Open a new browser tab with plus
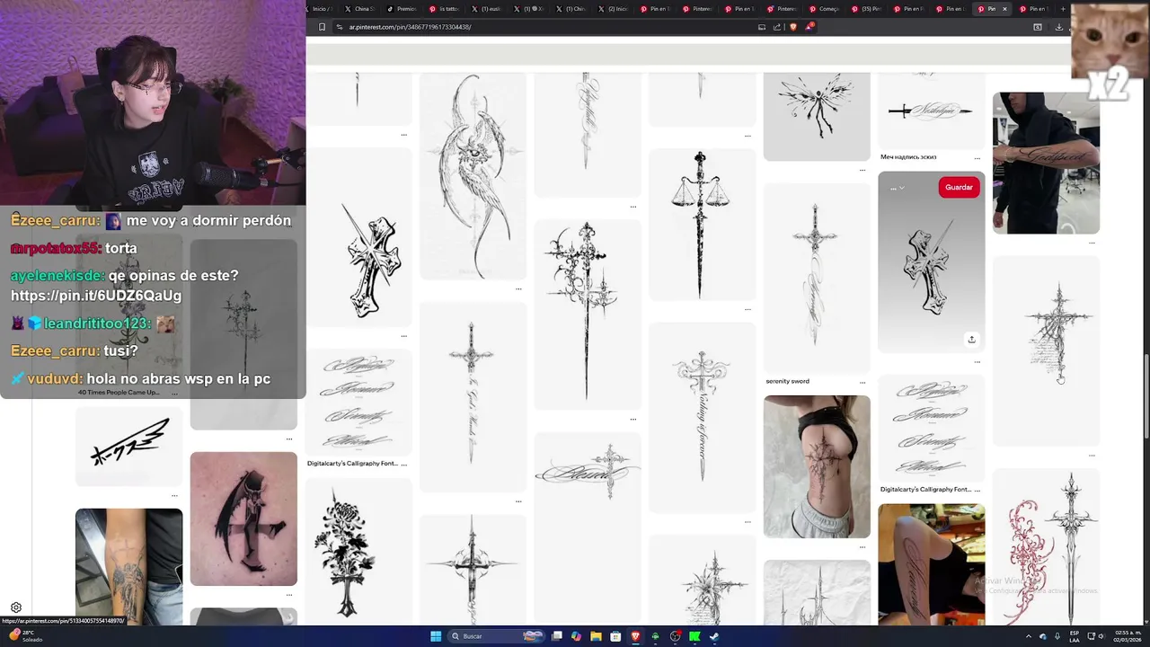Screen dimensions: 1150x647 click(1063, 9)
